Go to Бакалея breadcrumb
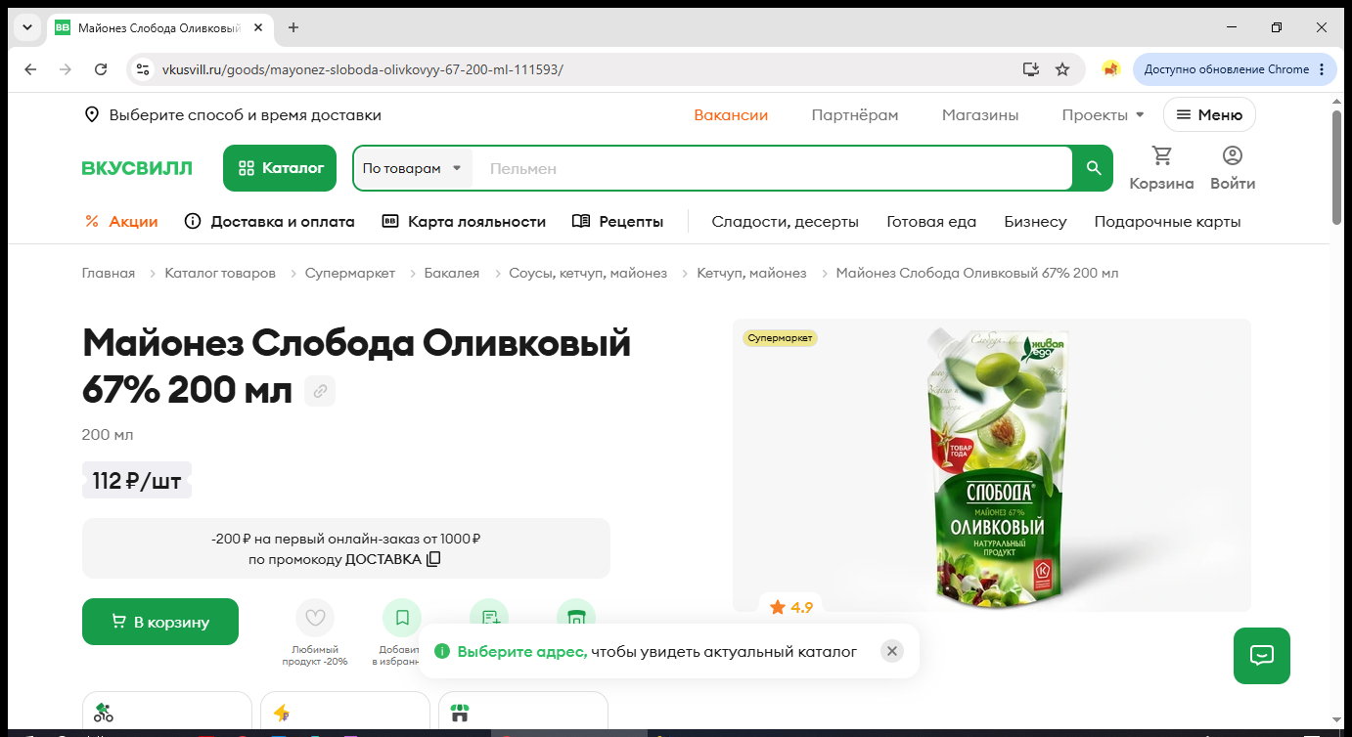 pyautogui.click(x=452, y=274)
